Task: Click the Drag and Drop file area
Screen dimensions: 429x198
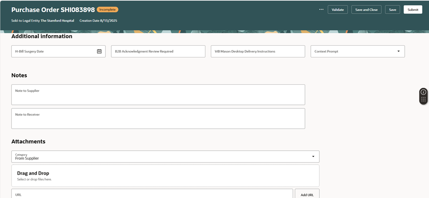Action: point(165,176)
